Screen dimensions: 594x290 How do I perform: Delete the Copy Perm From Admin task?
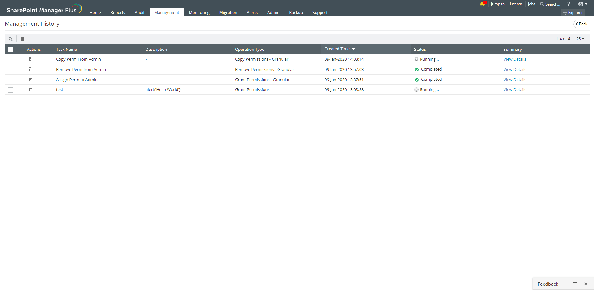[30, 59]
